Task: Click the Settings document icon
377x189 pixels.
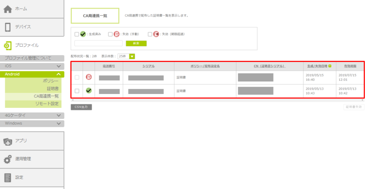Action: click(x=8, y=178)
